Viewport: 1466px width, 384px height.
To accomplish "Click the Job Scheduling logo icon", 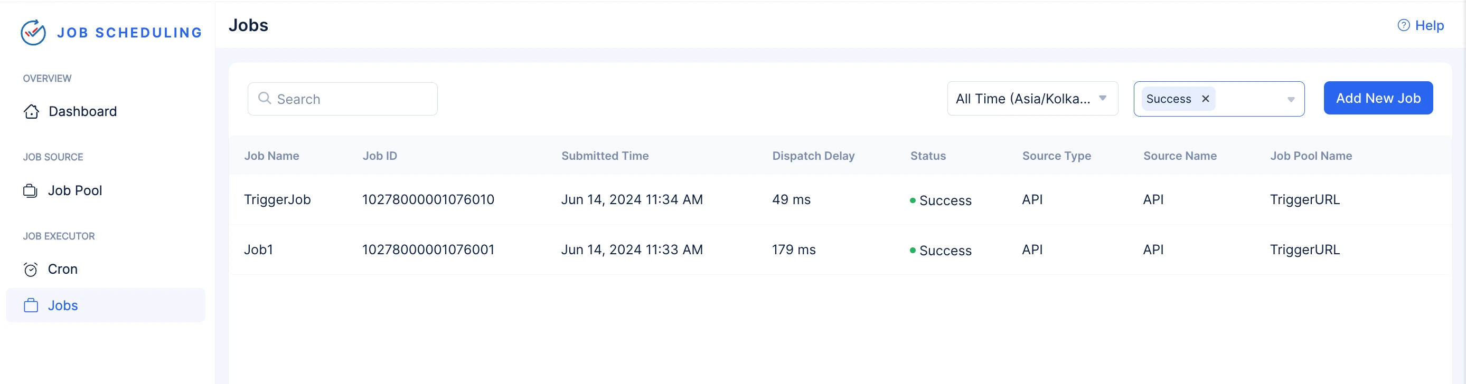I will 33,32.
